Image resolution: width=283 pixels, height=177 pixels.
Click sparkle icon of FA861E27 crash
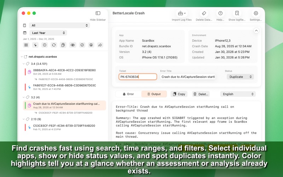29,87
